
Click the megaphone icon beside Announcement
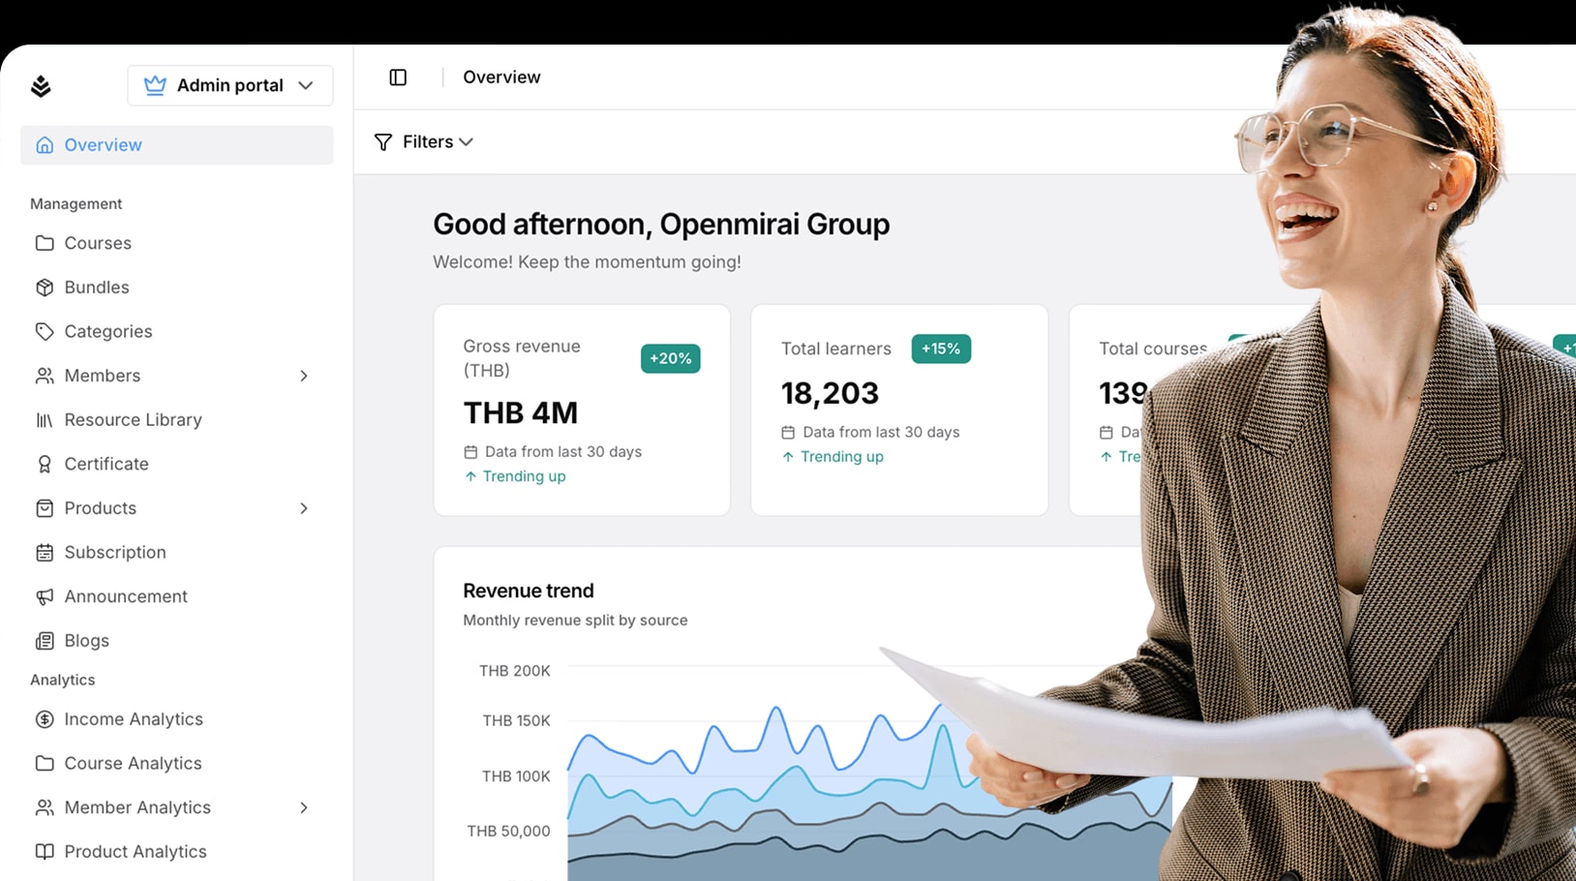pyautogui.click(x=45, y=596)
